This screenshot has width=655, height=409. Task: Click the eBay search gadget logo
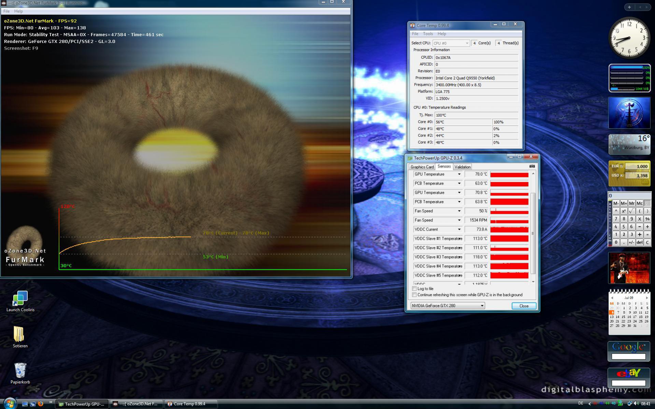(x=629, y=373)
